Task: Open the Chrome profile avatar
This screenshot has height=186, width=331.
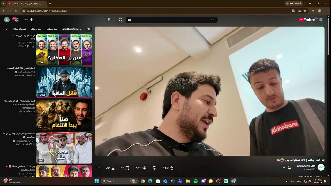Action: pos(320,11)
